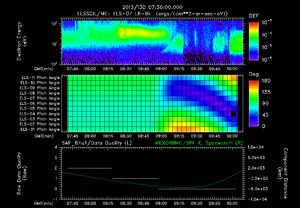The height and width of the screenshot is (208, 300).
Task: Click the 3 tick on data quality axis
Action: (x=56, y=157)
